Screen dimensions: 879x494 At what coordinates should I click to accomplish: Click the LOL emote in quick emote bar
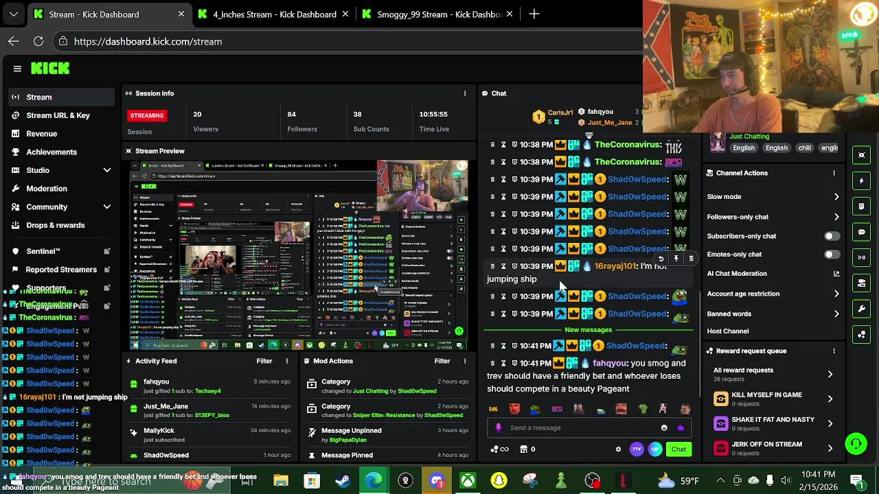coord(493,409)
